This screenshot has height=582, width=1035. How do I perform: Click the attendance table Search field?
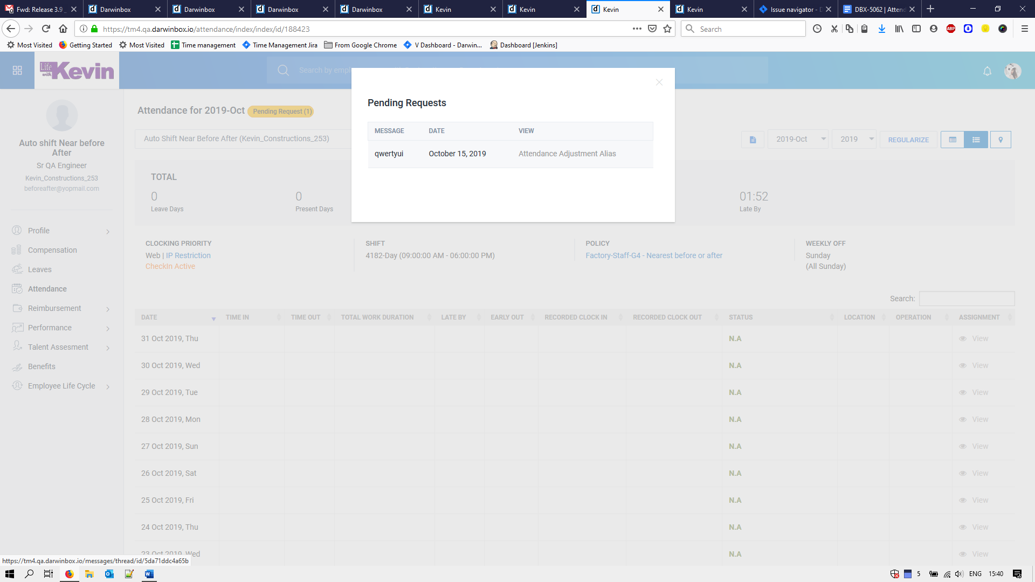click(x=967, y=299)
